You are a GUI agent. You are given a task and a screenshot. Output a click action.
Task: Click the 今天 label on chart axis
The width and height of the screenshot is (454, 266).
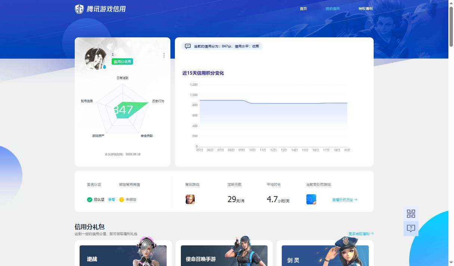point(347,150)
